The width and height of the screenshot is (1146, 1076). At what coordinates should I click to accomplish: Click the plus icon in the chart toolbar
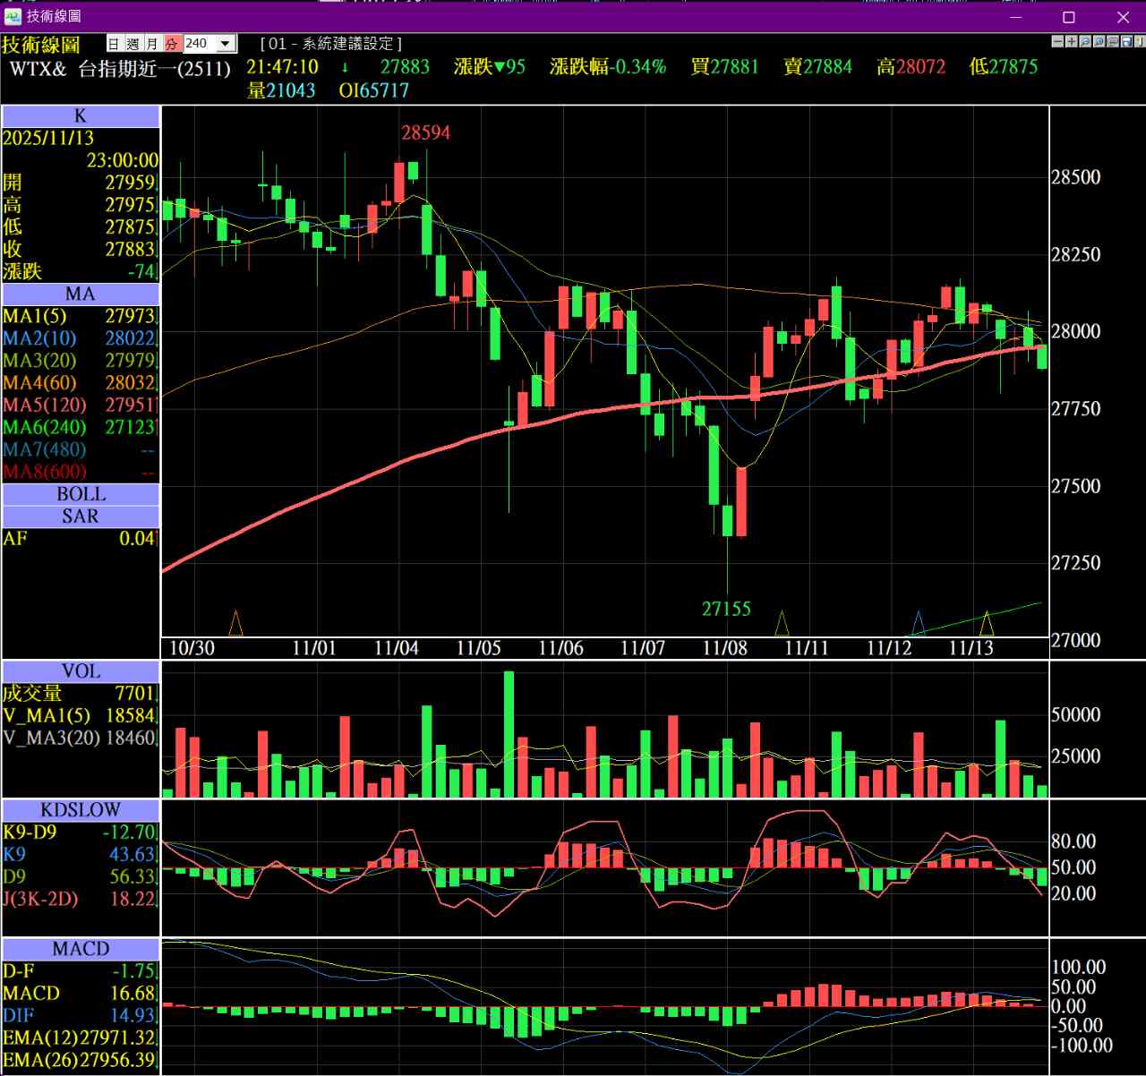coord(1072,41)
